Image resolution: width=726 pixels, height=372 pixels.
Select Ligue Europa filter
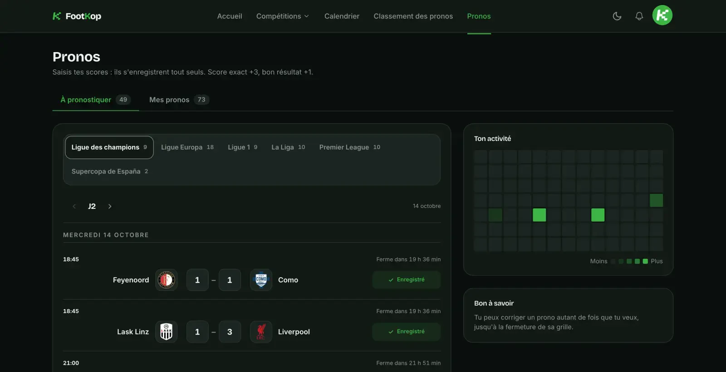coord(187,147)
